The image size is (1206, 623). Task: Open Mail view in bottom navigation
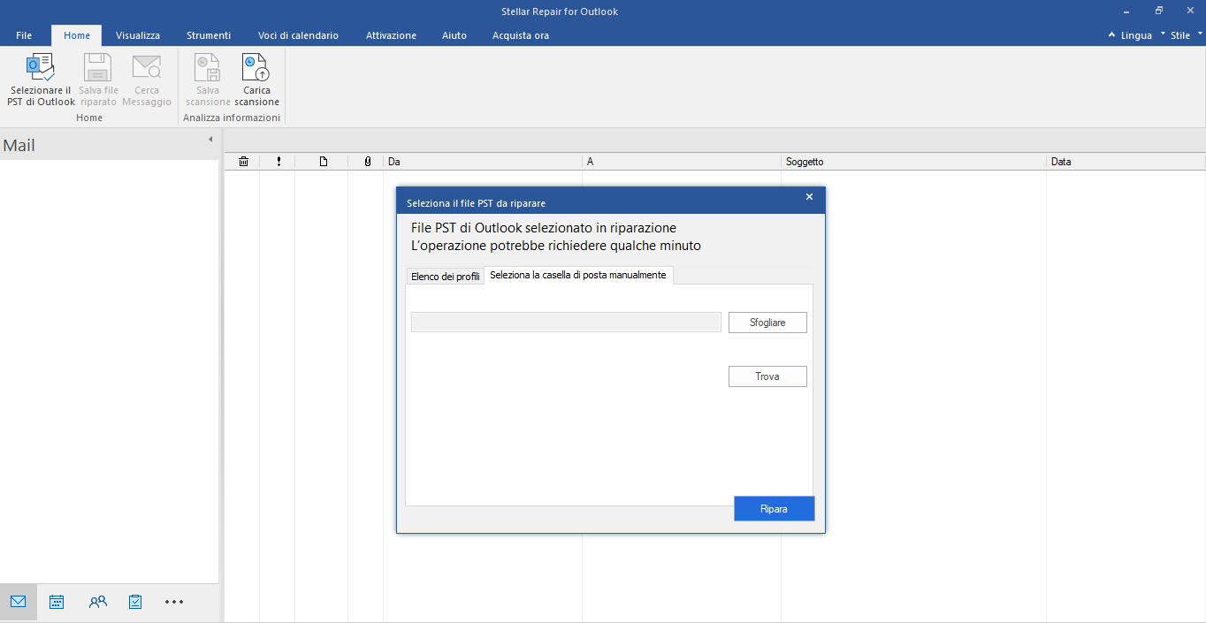coord(19,602)
